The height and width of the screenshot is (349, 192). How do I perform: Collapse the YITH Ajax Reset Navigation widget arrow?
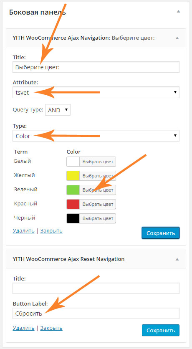177,259
